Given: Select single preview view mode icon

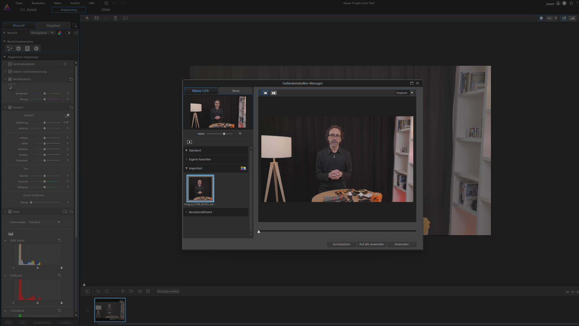Looking at the screenshot, I should (x=265, y=93).
